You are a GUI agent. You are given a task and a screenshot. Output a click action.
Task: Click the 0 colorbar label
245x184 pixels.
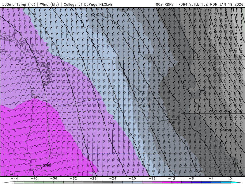231,178
